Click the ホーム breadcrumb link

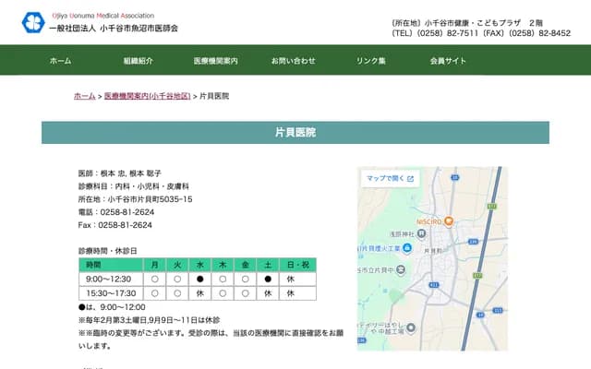(84, 96)
